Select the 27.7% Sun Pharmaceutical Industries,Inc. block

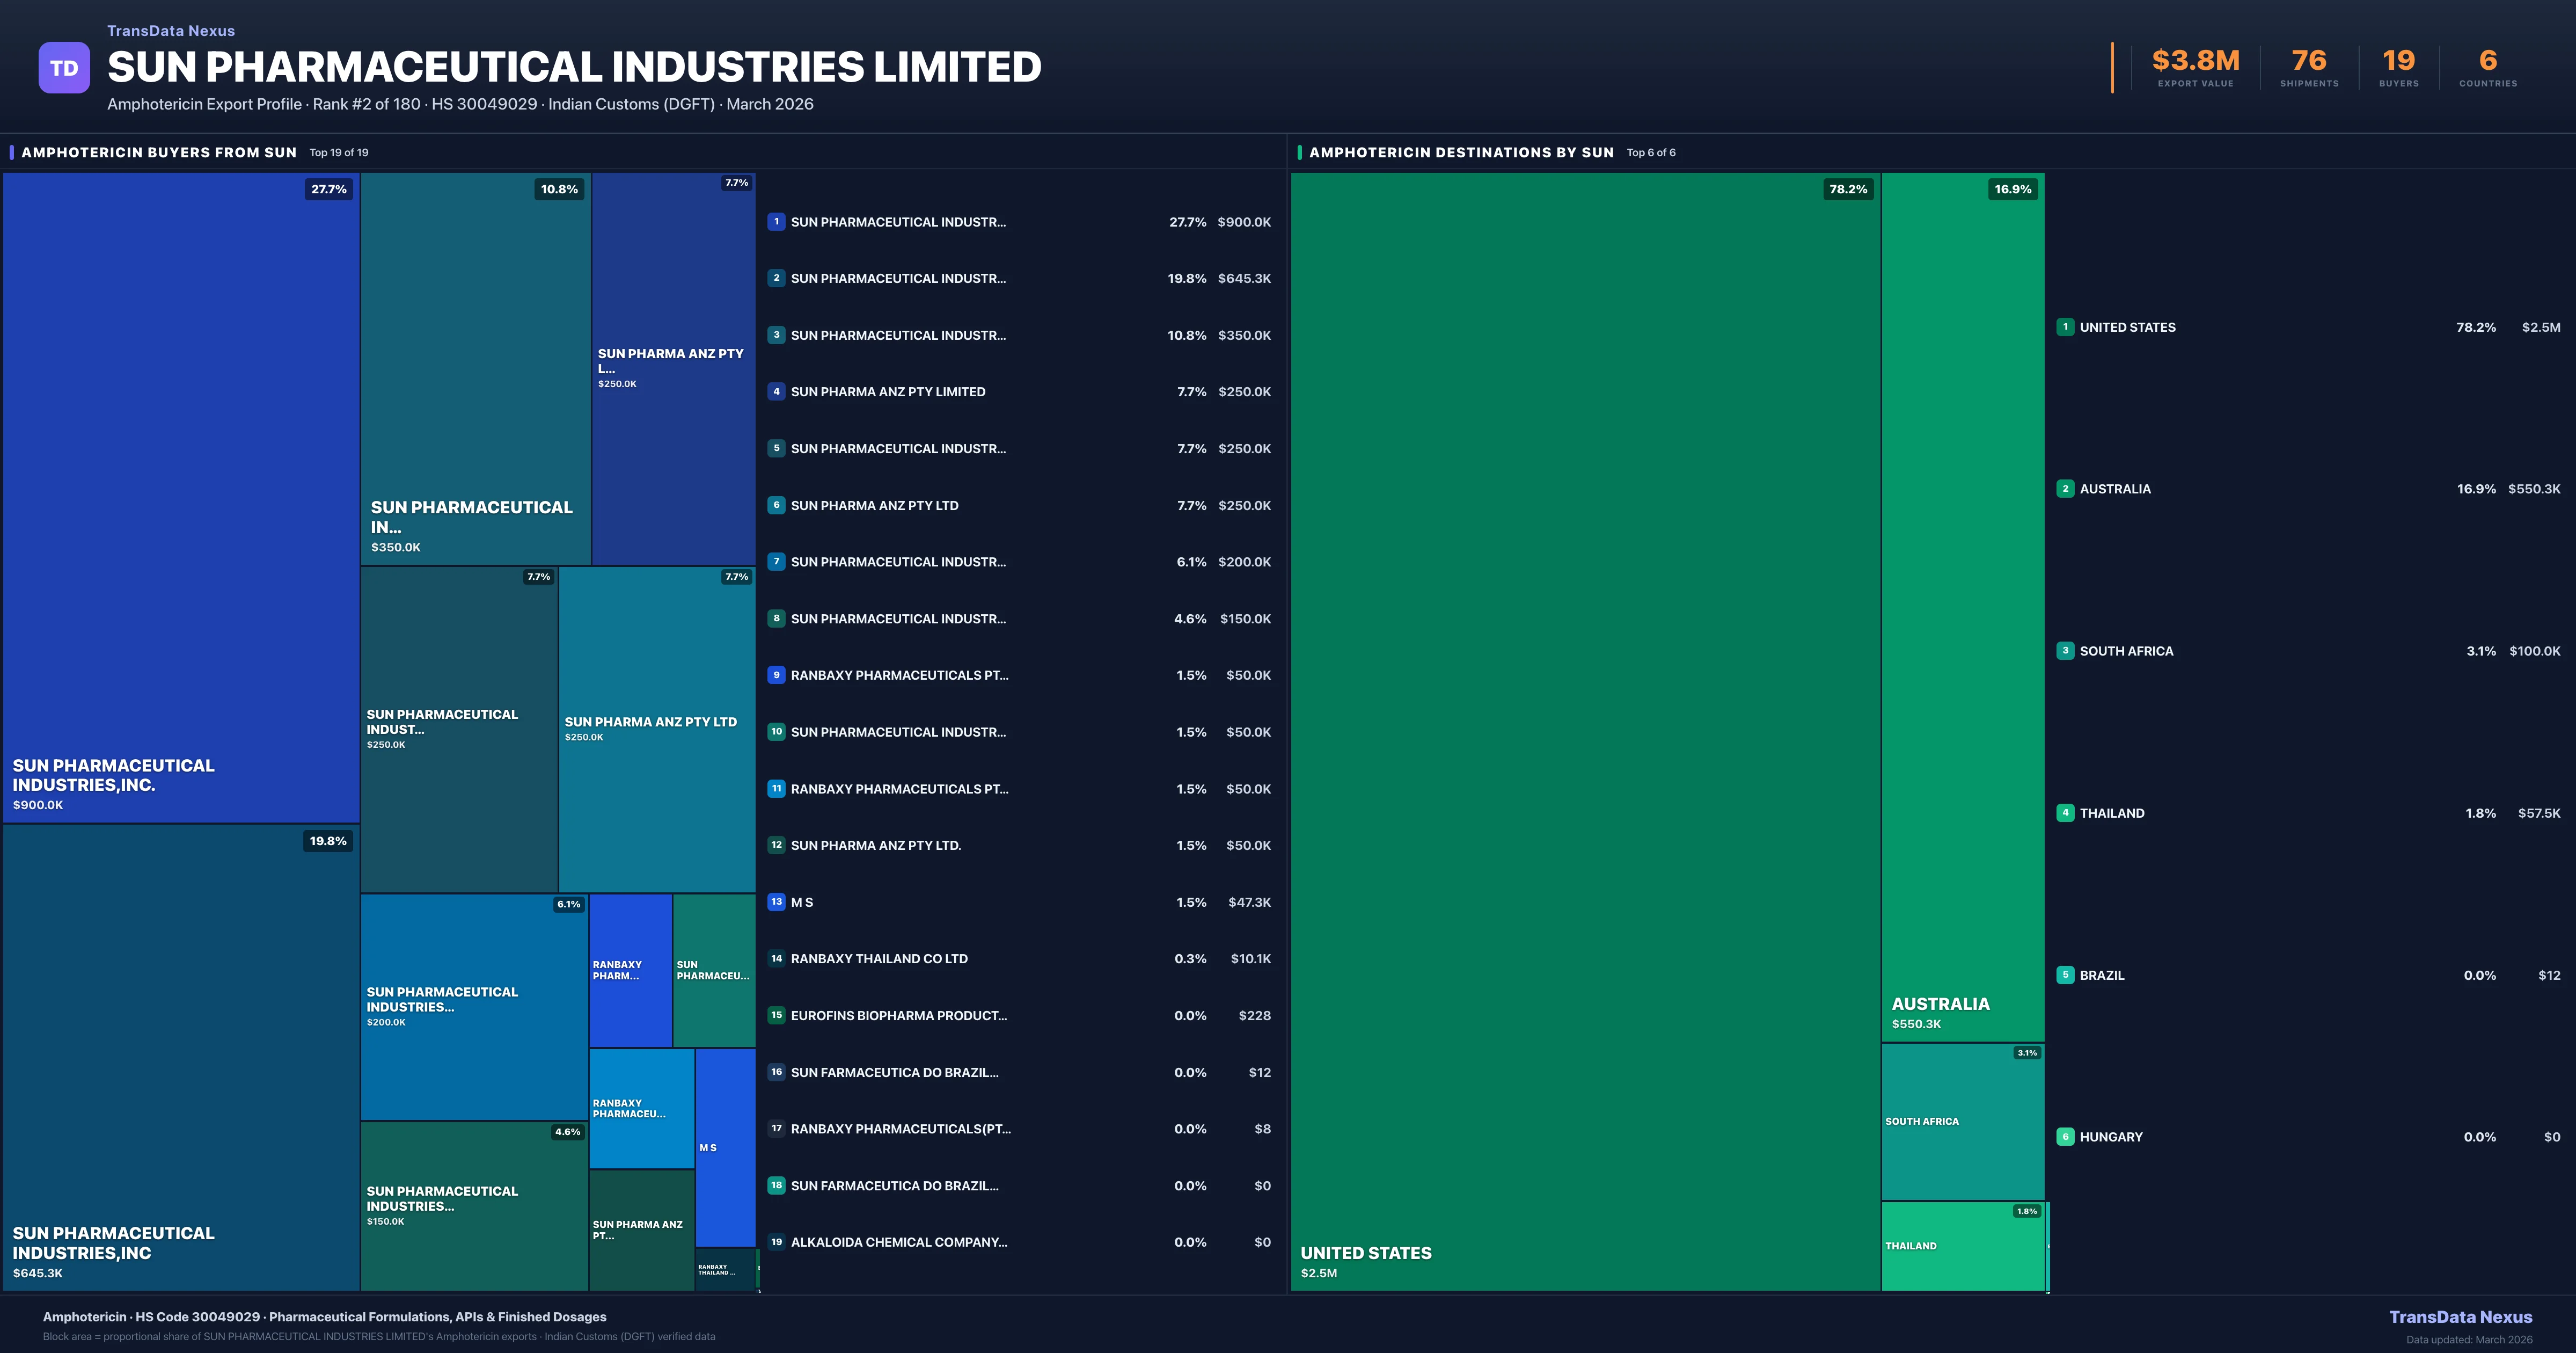pos(181,497)
